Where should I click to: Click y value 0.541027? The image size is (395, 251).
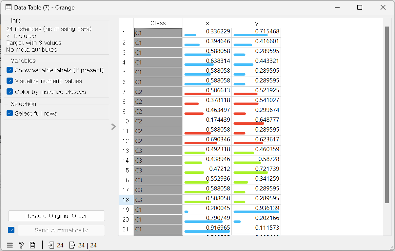point(267,100)
